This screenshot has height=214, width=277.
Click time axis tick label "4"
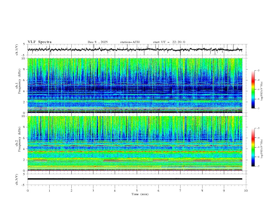(115, 191)
